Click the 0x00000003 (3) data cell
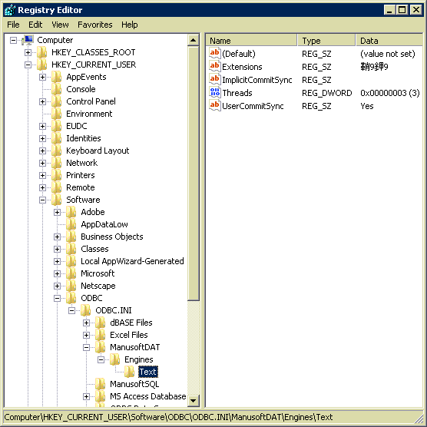This screenshot has width=427, height=427. (x=390, y=93)
